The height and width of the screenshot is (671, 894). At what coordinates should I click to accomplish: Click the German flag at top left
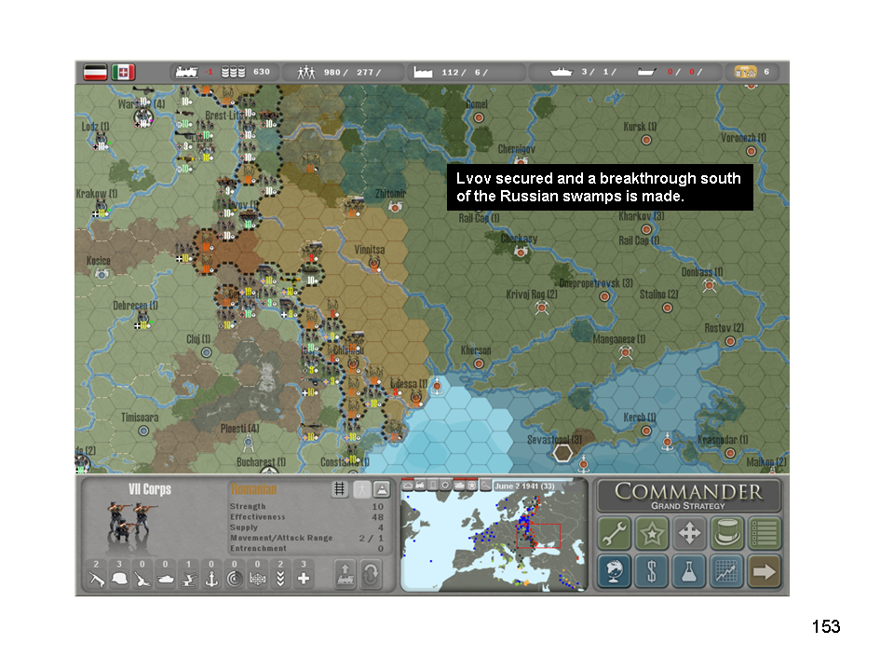95,72
